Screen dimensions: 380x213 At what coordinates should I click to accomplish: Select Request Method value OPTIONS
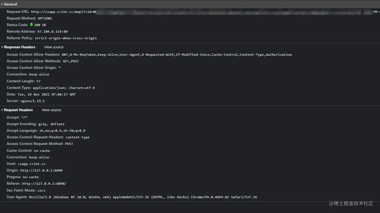pyautogui.click(x=45, y=18)
